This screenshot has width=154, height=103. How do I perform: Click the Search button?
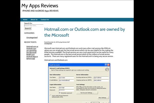[x=28, y=28]
